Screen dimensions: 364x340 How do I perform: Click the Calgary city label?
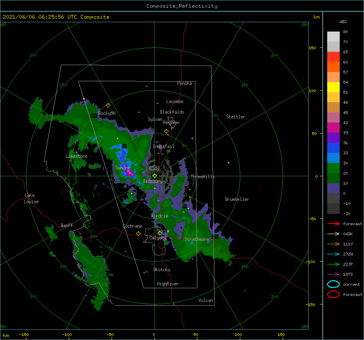[158, 238]
